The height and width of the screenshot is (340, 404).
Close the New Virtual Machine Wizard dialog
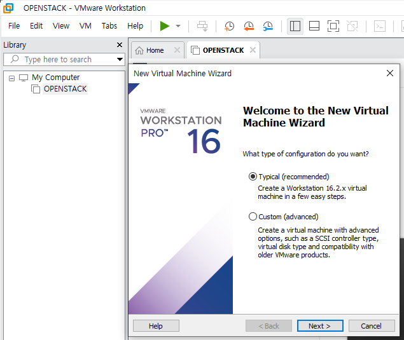tap(390, 73)
